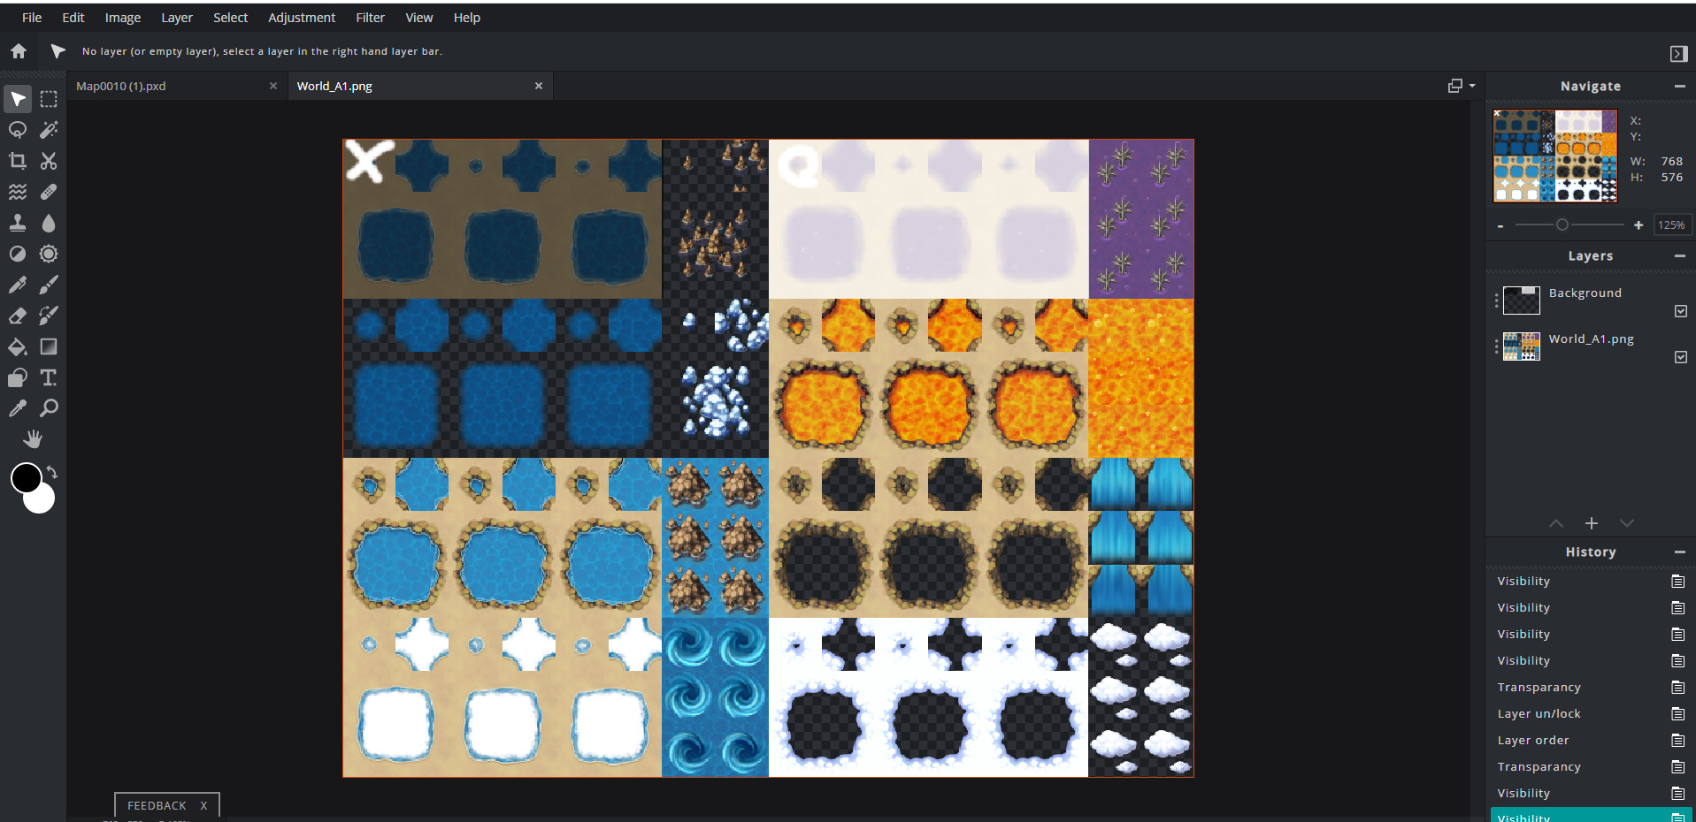Click the navigator zoom slider handle

coord(1562,225)
